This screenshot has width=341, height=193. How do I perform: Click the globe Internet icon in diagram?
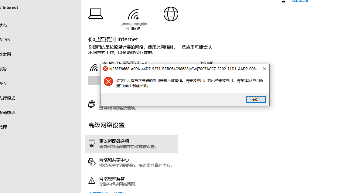tap(171, 14)
